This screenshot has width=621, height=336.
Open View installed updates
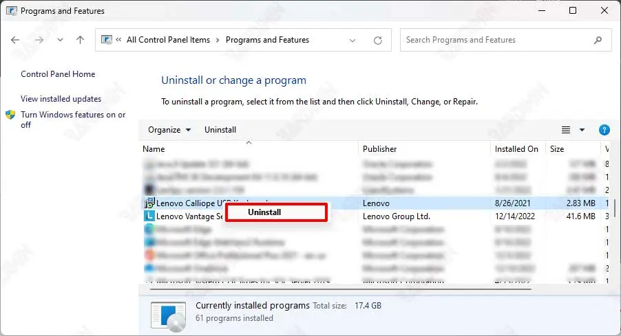click(x=61, y=99)
